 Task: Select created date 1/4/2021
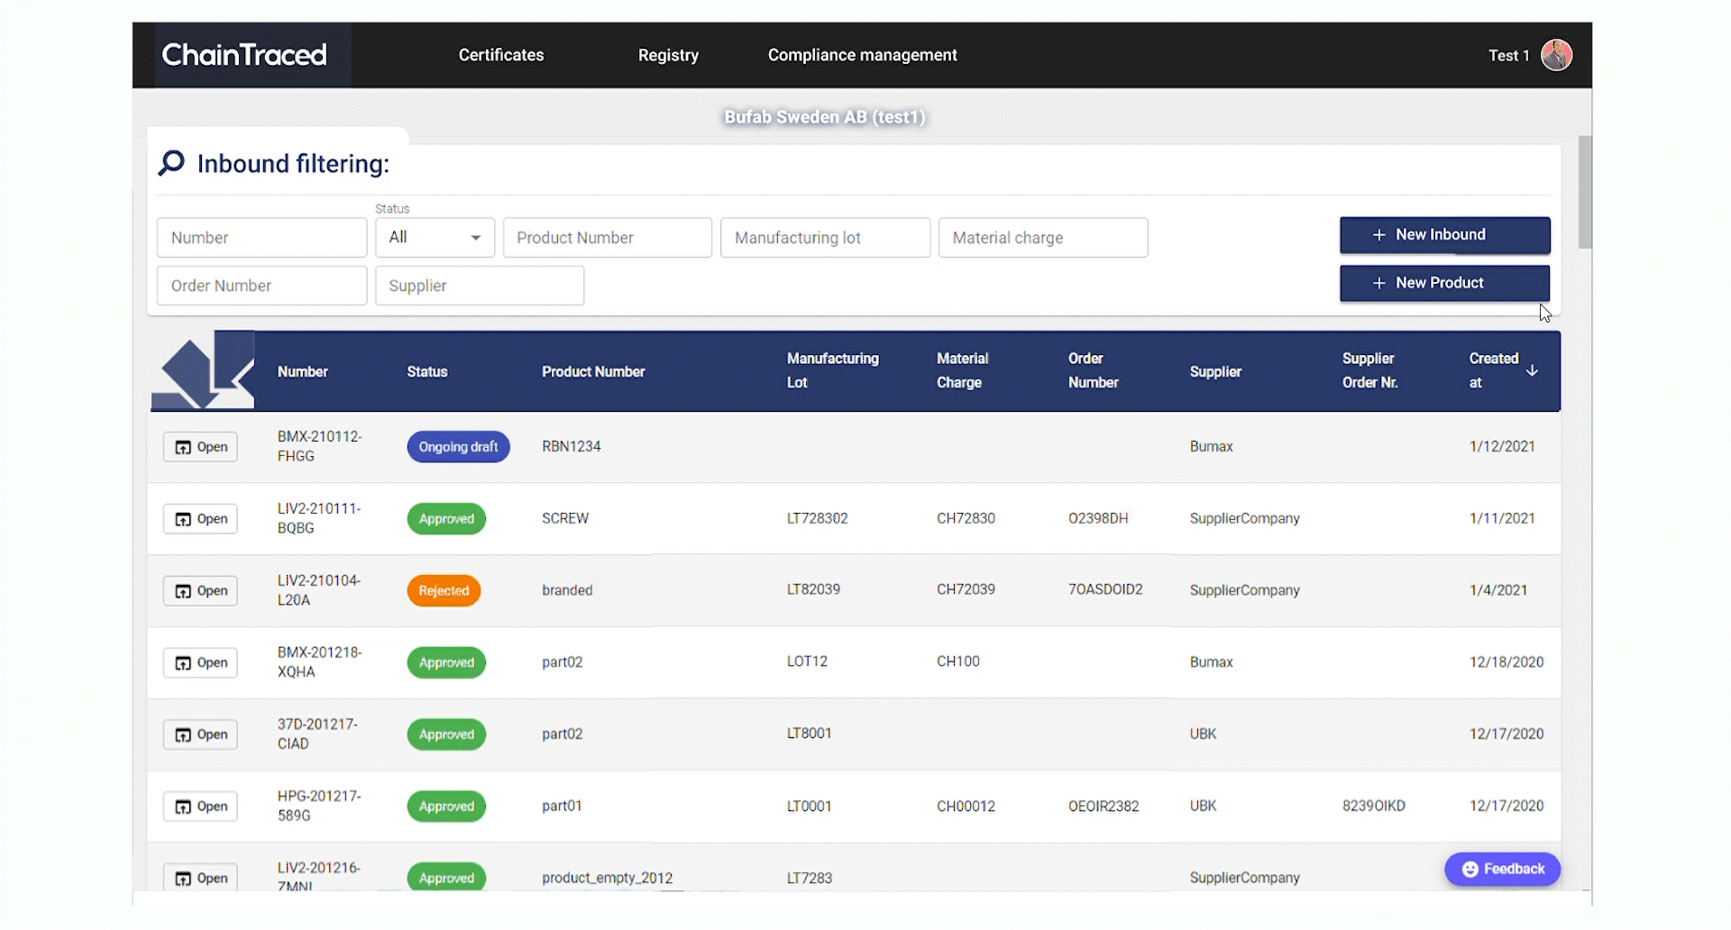[1498, 590]
